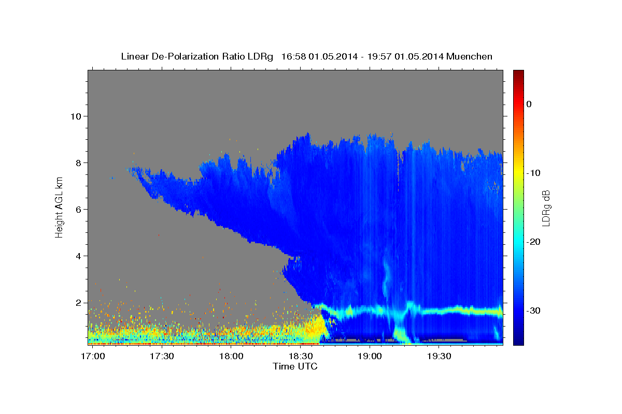Click the 6 km height tick label
622x414 pixels.
point(78,209)
